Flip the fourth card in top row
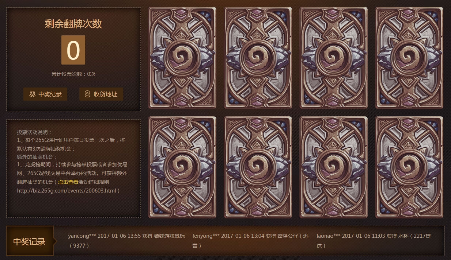The height and width of the screenshot is (260, 451). pos(409,58)
